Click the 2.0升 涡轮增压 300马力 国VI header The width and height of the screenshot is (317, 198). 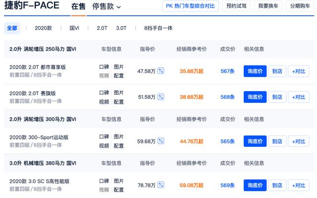coord(43,119)
